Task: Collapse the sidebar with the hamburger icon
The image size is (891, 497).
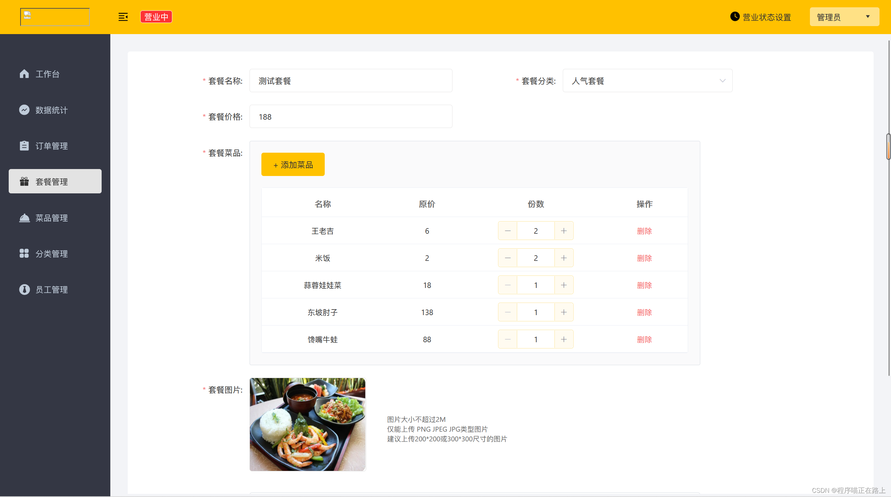Action: point(123,17)
